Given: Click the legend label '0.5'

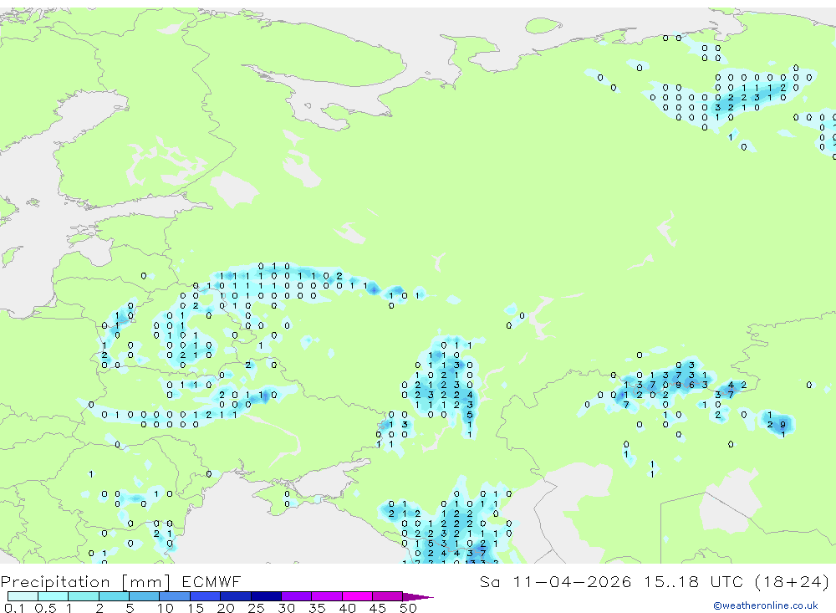Looking at the screenshot, I should tap(45, 608).
